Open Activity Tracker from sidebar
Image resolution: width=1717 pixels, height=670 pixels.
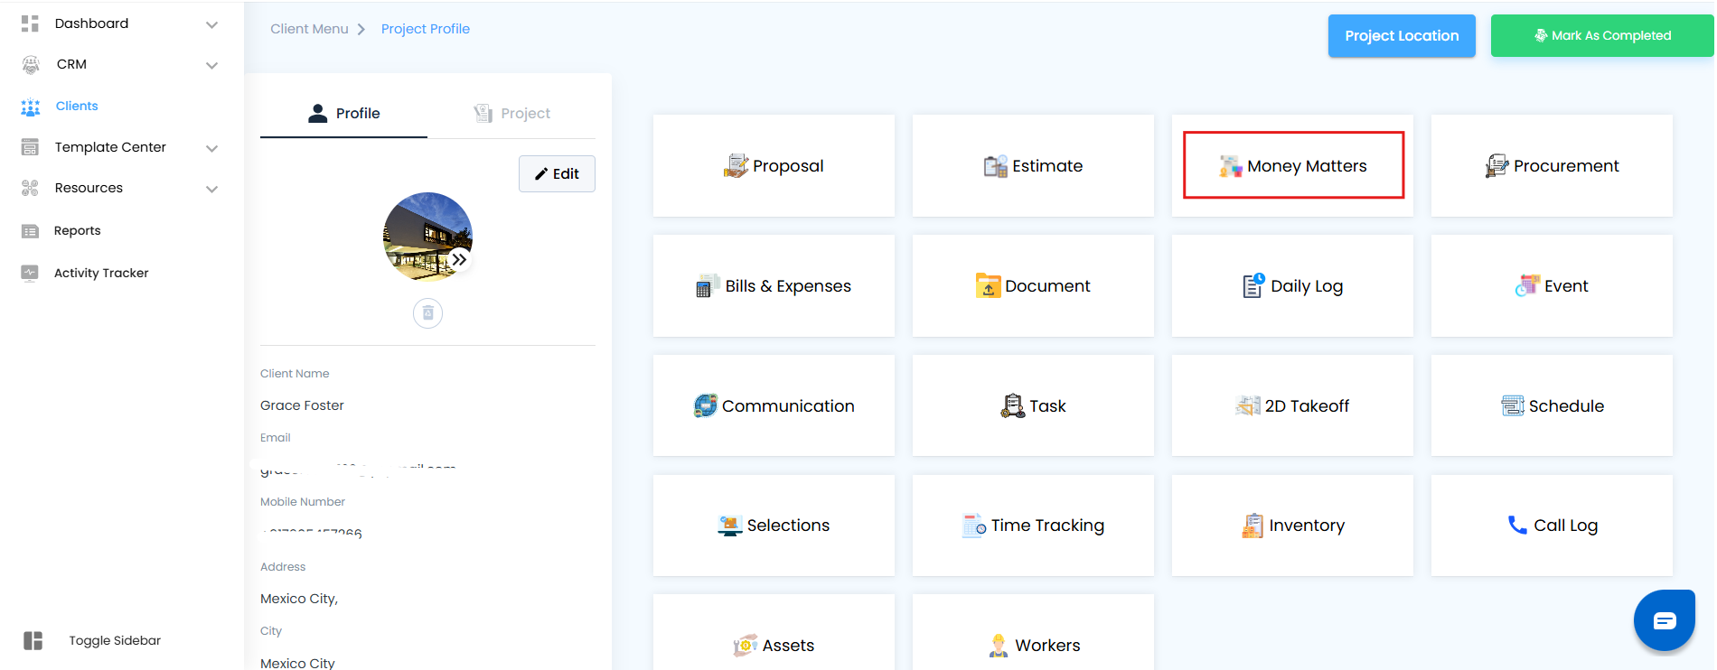tap(100, 274)
